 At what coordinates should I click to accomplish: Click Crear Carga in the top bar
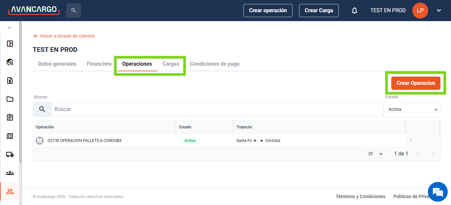click(319, 11)
